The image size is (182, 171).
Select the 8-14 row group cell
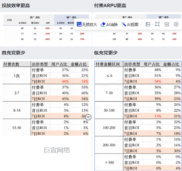coord(17,110)
